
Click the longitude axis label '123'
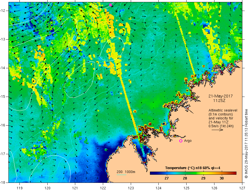click(131, 188)
